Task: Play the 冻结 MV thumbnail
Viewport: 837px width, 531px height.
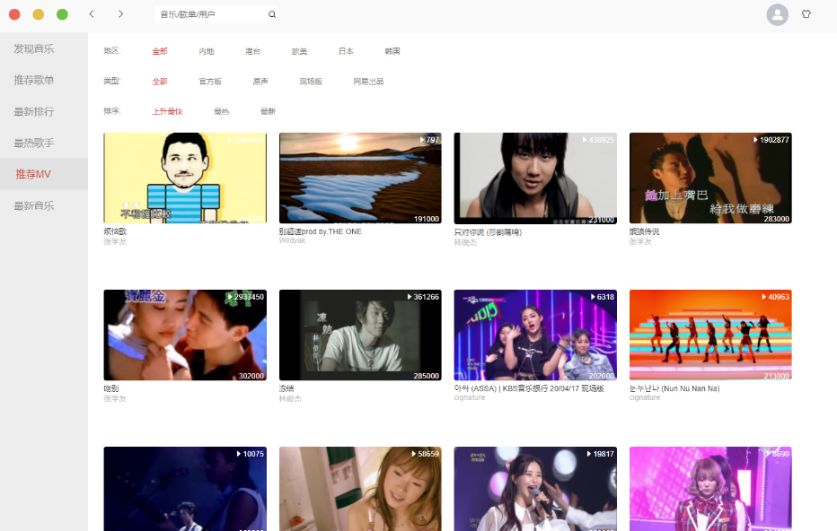Action: point(360,335)
